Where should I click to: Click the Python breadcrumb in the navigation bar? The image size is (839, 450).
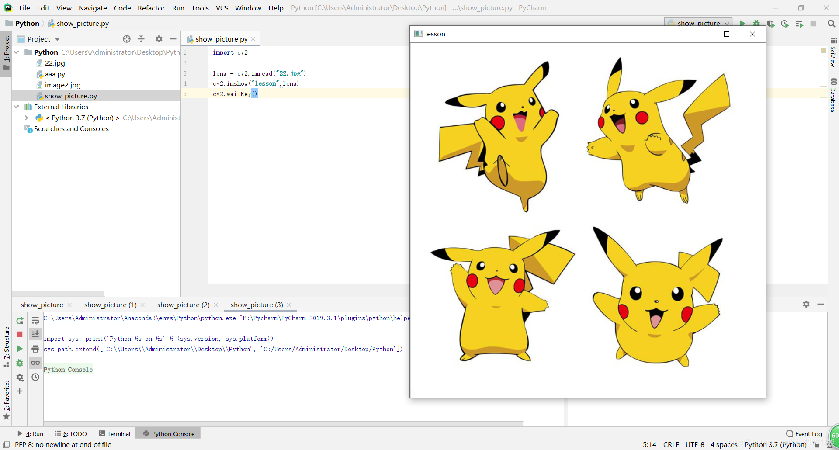(27, 23)
